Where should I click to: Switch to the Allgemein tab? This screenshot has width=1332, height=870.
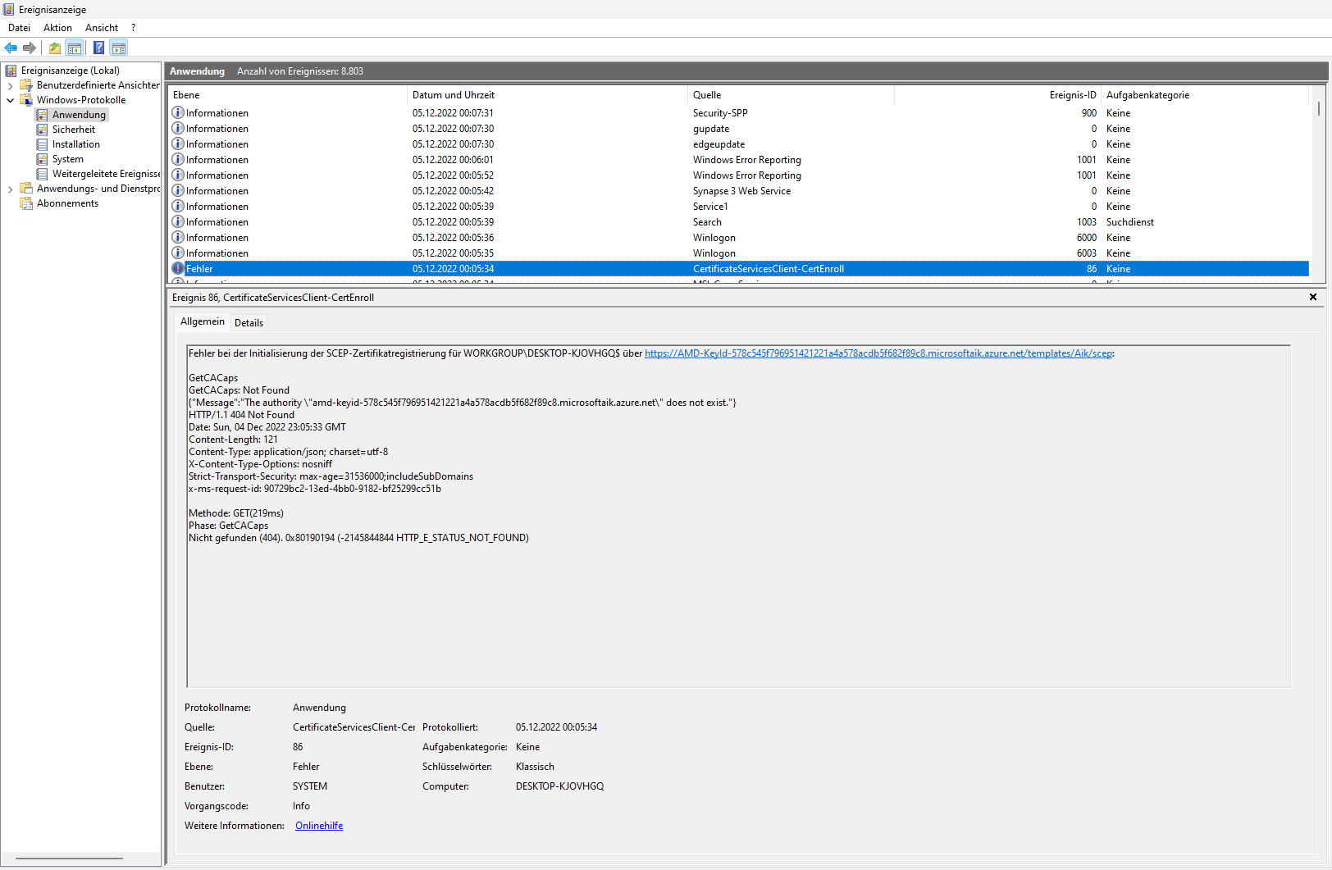202,321
